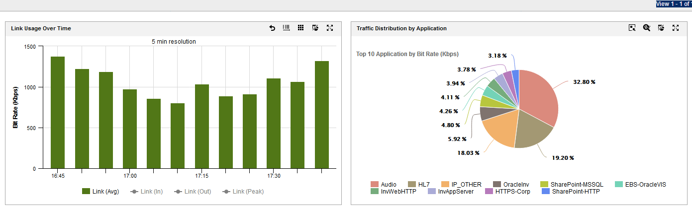The image size is (692, 206).
Task: Click the undo arrow in Link Usage panel
Action: (272, 28)
